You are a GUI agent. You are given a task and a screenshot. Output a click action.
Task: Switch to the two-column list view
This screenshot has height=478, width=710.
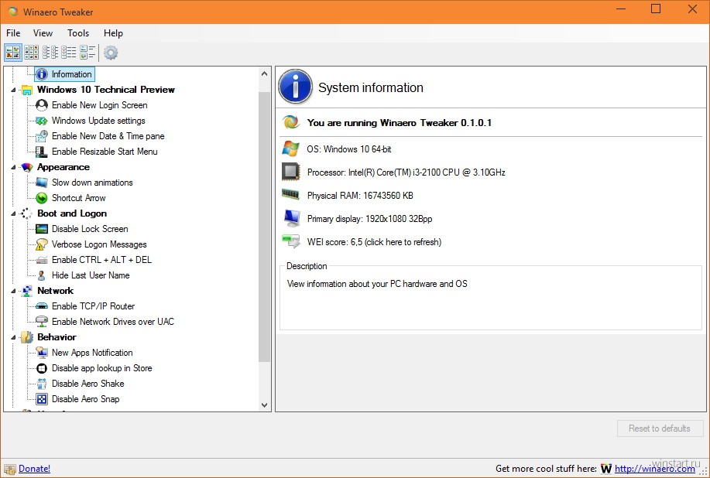(x=50, y=53)
